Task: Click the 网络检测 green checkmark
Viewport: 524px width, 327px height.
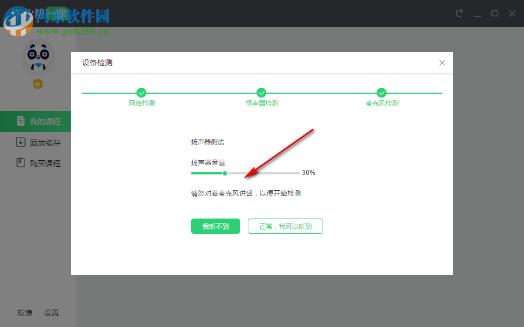Action: tap(141, 93)
